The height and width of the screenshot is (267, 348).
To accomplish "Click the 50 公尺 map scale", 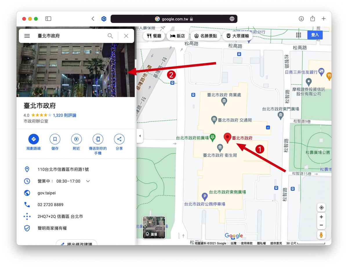I will (x=306, y=244).
